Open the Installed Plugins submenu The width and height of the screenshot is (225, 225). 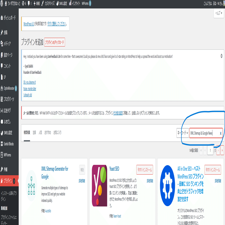click(8, 196)
